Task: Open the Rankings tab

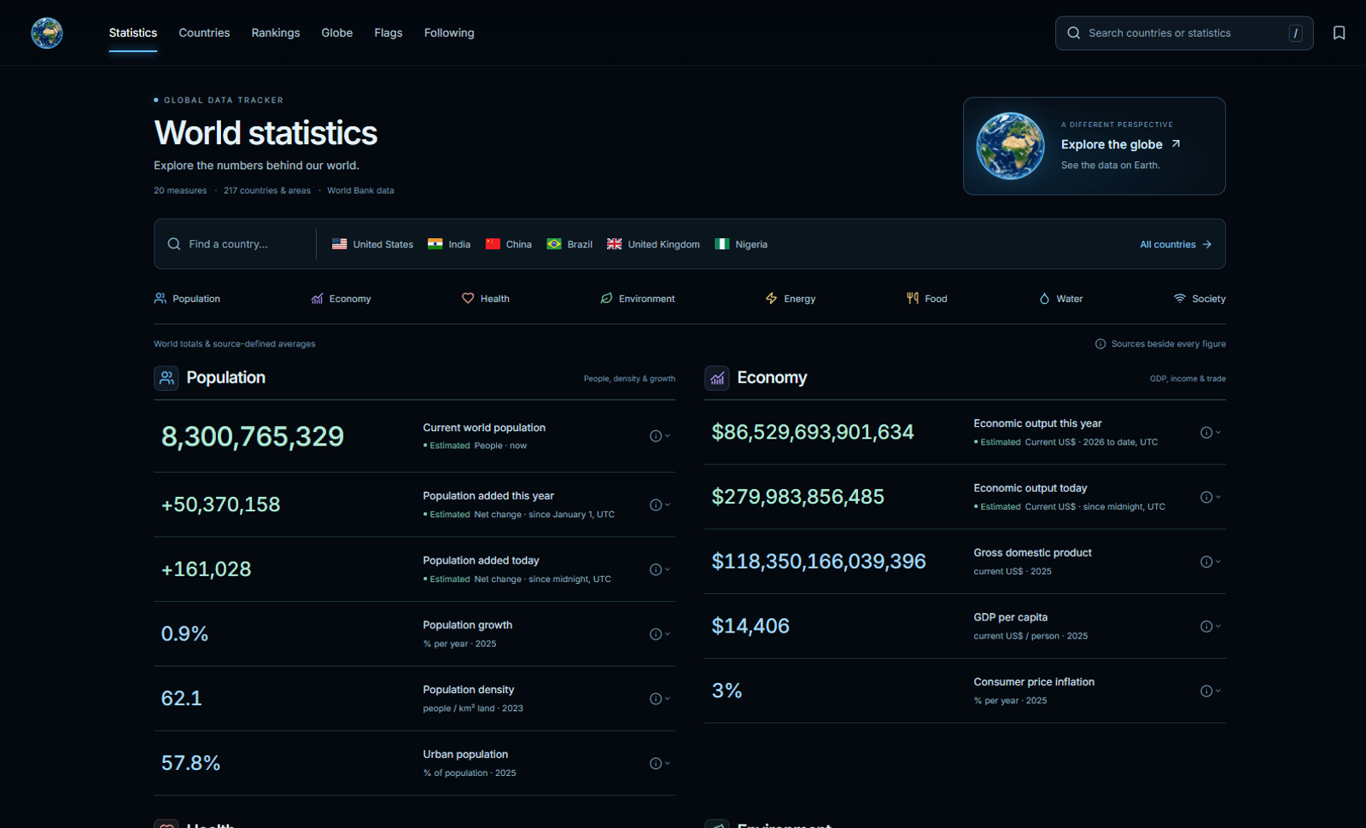Action: click(276, 33)
